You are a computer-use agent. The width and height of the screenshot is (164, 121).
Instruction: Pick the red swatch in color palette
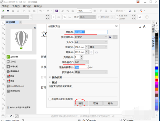click(157, 80)
